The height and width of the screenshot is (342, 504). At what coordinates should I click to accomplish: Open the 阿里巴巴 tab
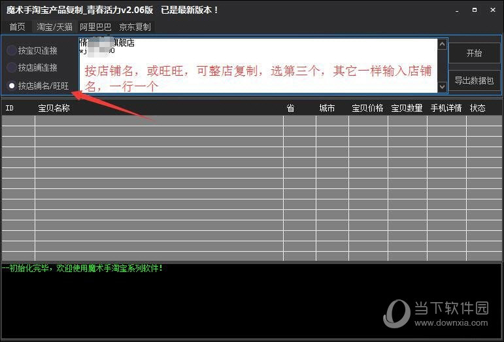click(x=95, y=27)
